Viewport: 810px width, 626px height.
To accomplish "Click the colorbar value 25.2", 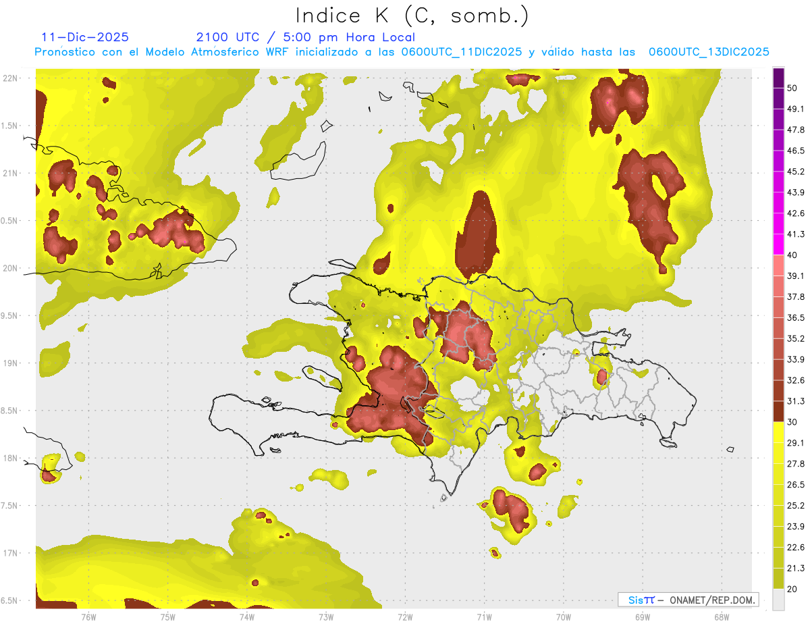I will 796,506.
